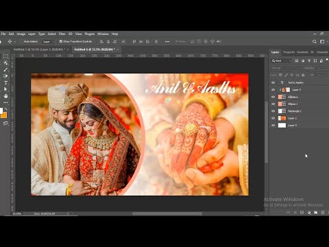Click lock image pixels brush icon
This screenshot has height=247, width=329.
[x=286, y=75]
